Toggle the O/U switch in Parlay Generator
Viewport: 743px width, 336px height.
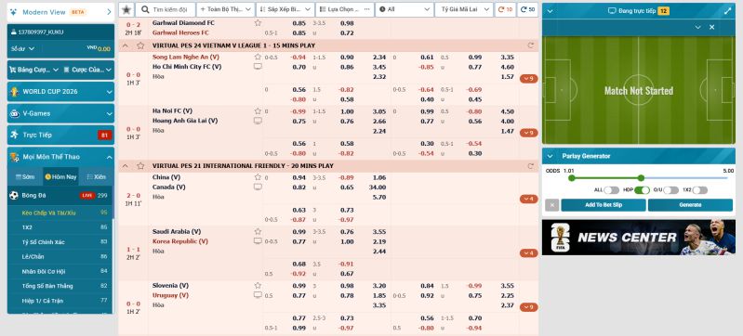(671, 190)
